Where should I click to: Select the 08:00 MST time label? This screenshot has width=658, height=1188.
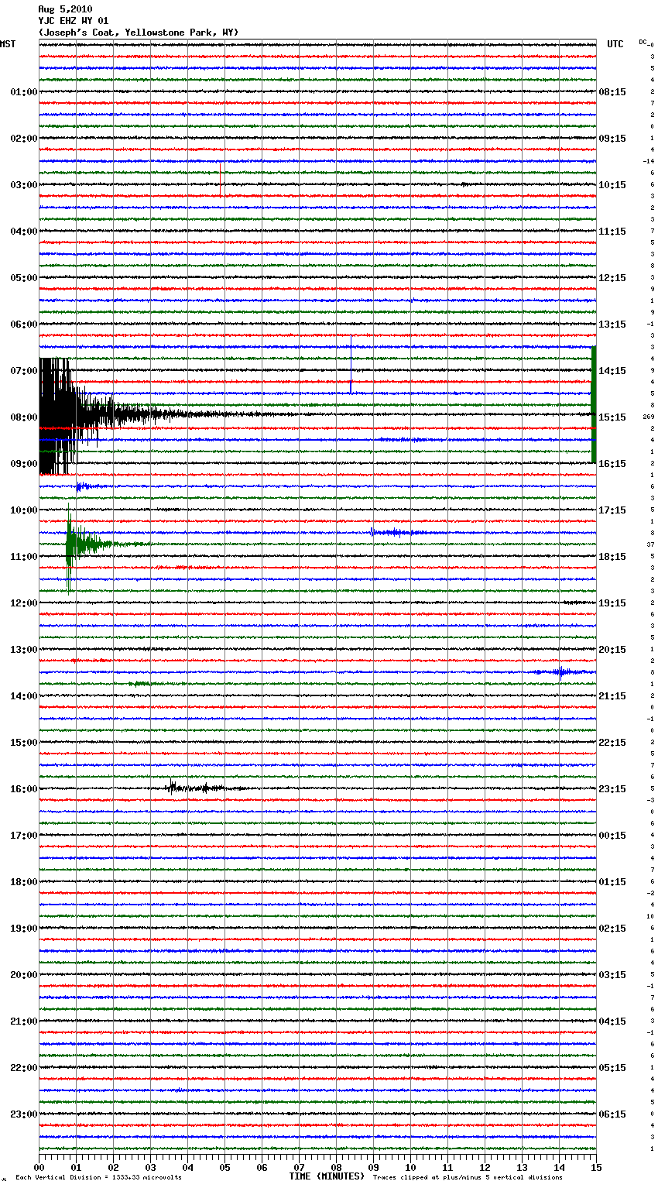[24, 417]
